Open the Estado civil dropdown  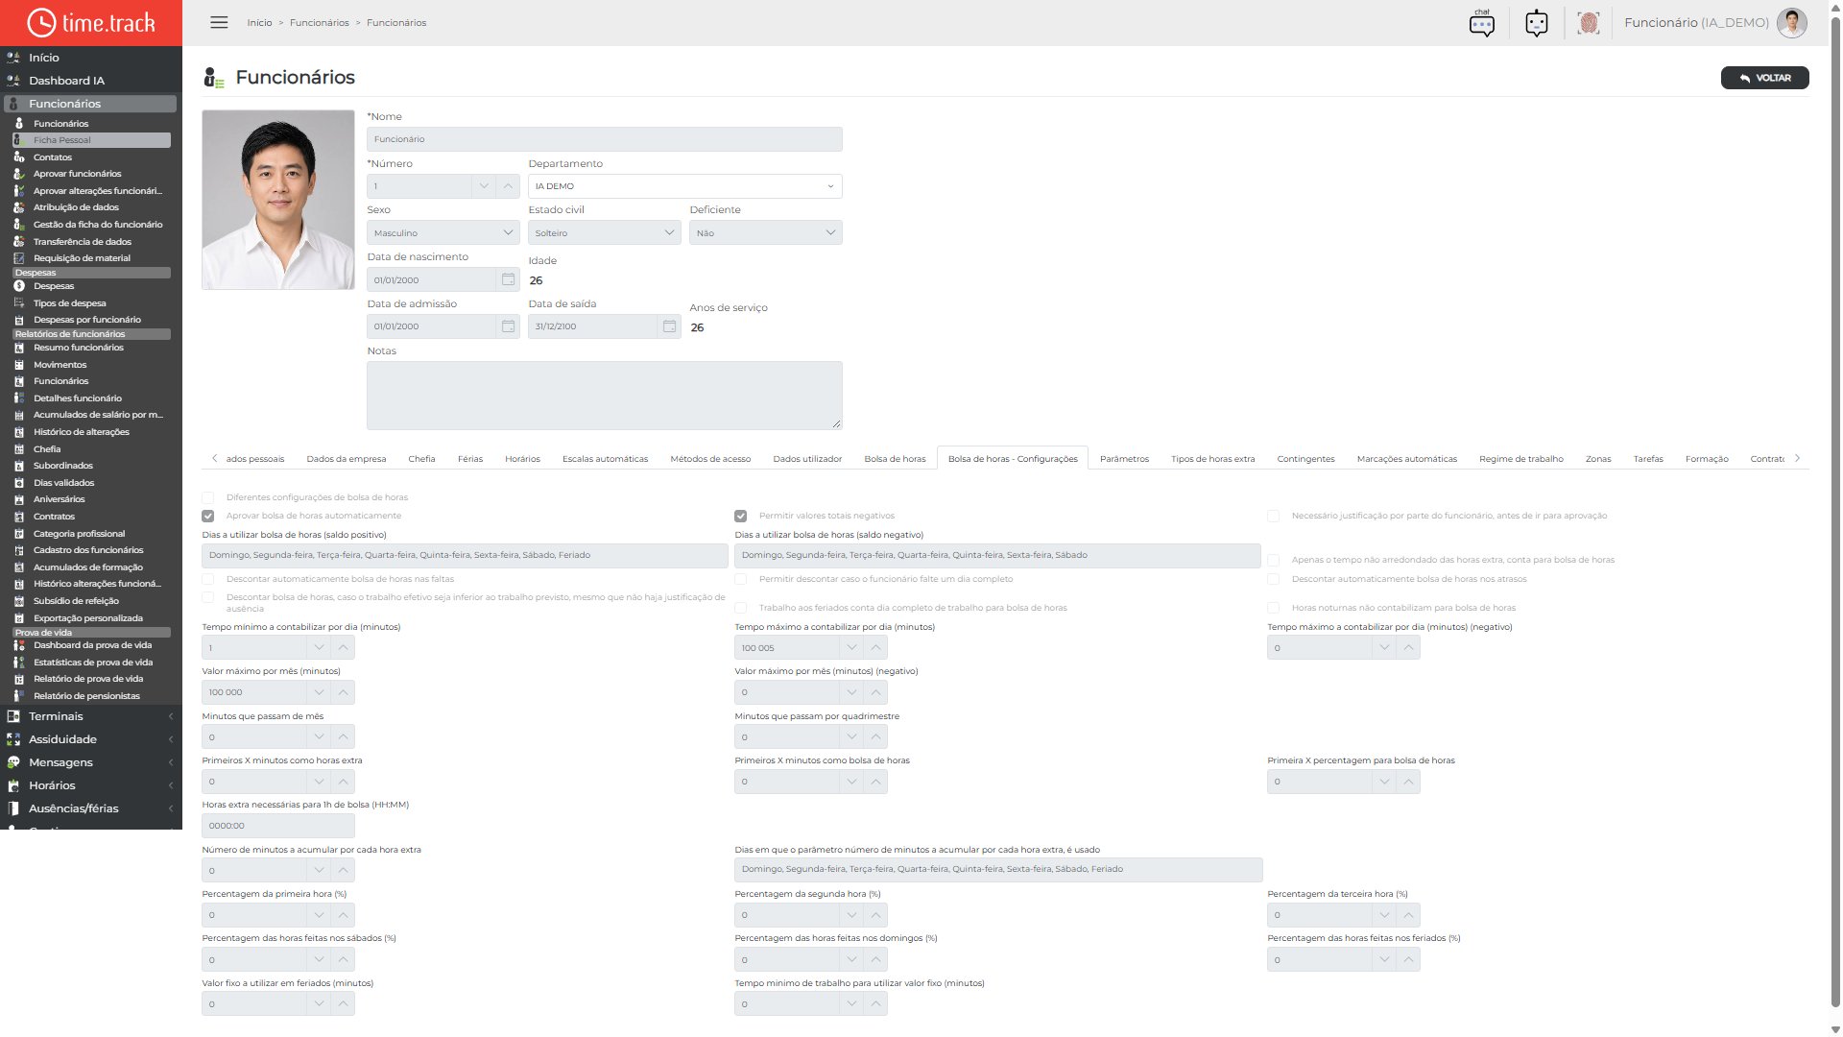point(605,233)
